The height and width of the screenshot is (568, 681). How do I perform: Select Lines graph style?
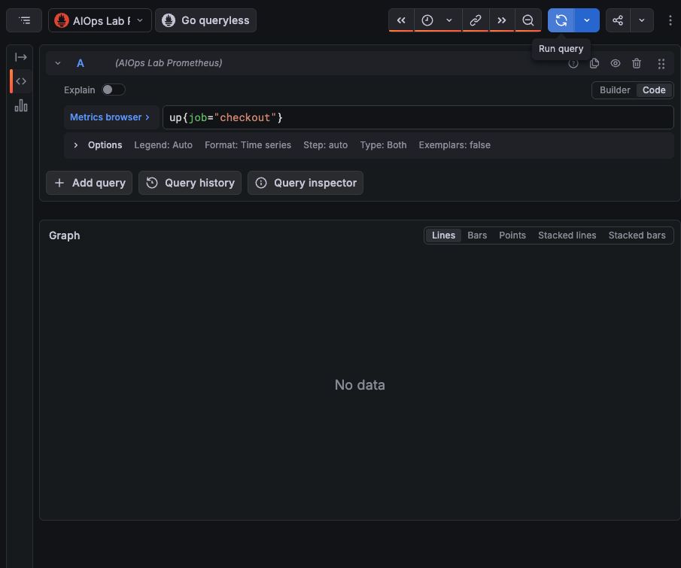tap(443, 235)
